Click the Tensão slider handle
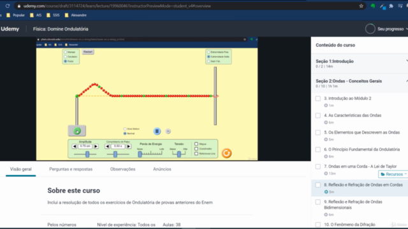This screenshot has width=408, height=229. click(179, 154)
